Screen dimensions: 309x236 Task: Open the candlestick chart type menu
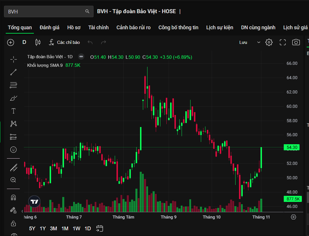tap(38, 42)
